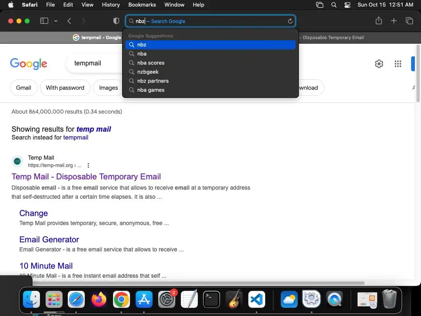Open System Settings with badge in Dock

coord(167,299)
